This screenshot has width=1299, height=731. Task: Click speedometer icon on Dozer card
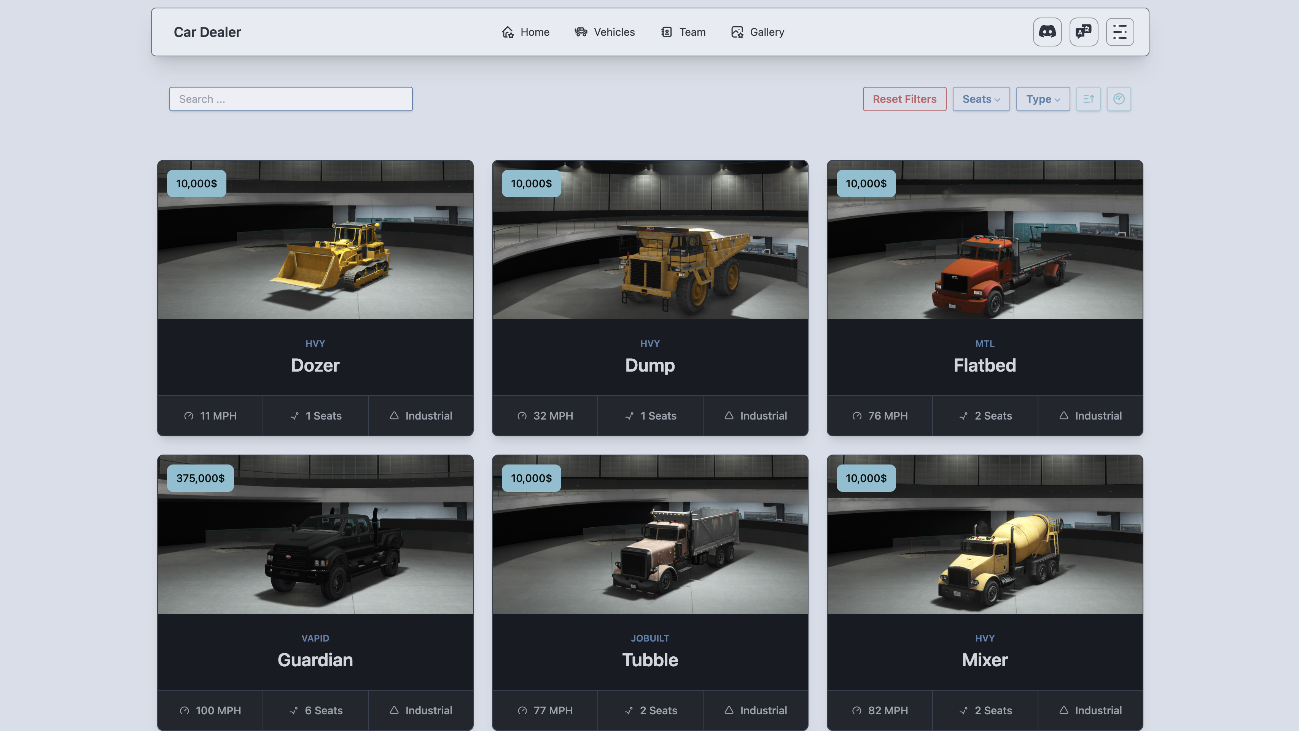(x=189, y=416)
